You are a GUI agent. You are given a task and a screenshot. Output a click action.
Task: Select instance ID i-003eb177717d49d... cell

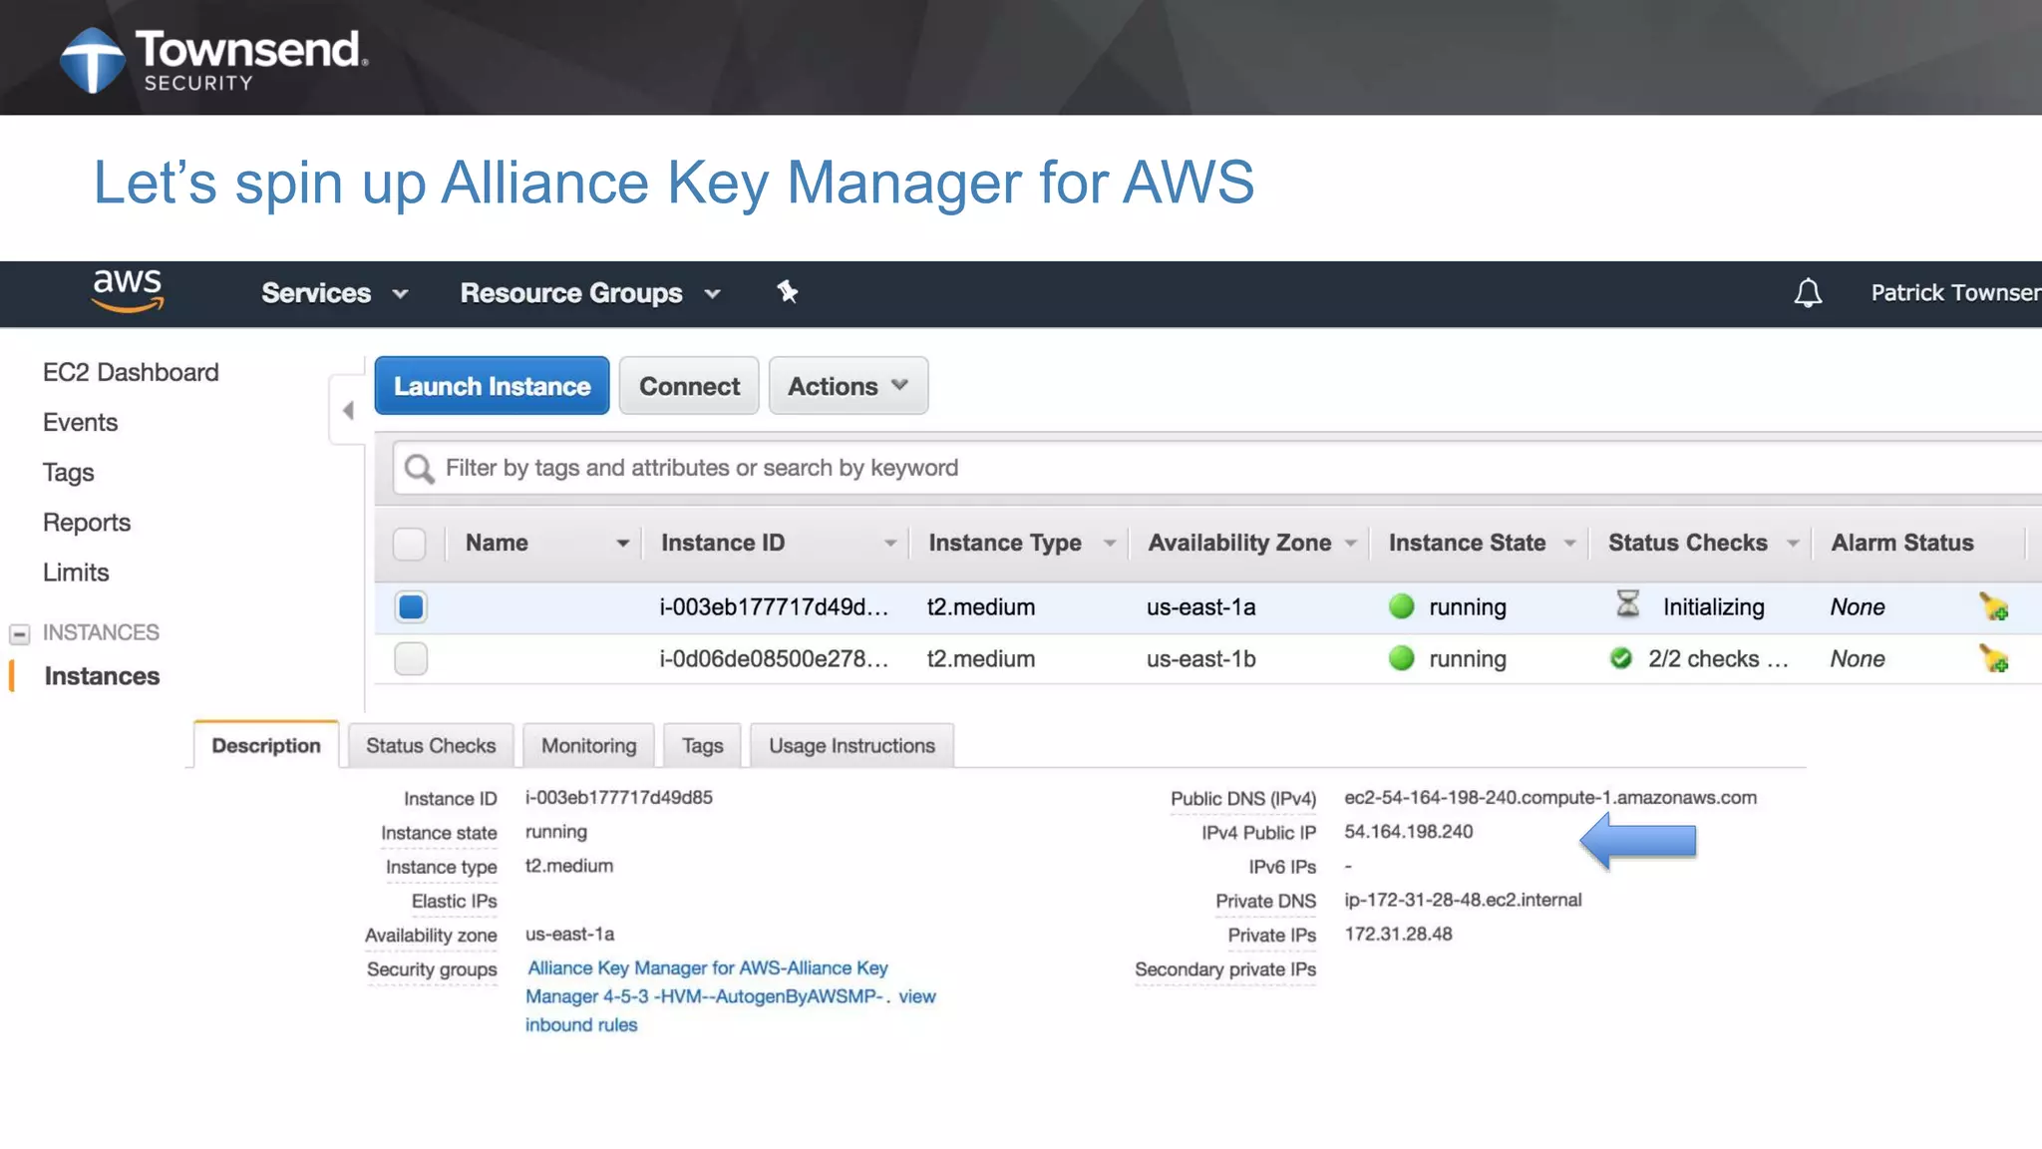point(774,606)
